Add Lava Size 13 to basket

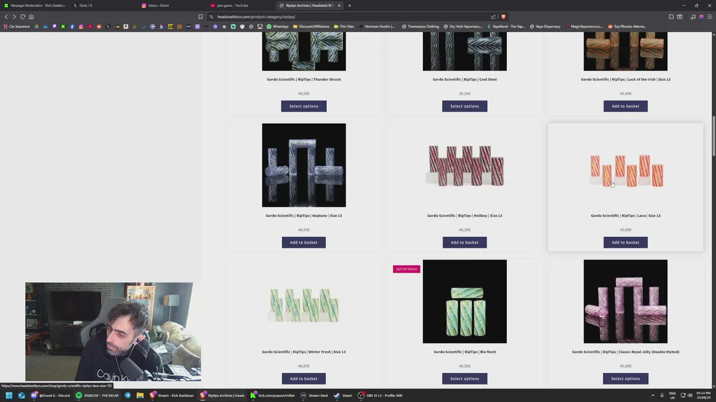[625, 242]
